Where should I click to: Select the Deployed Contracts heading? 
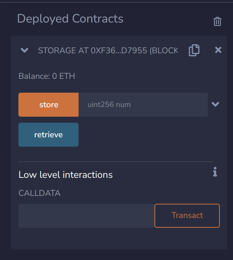point(70,18)
